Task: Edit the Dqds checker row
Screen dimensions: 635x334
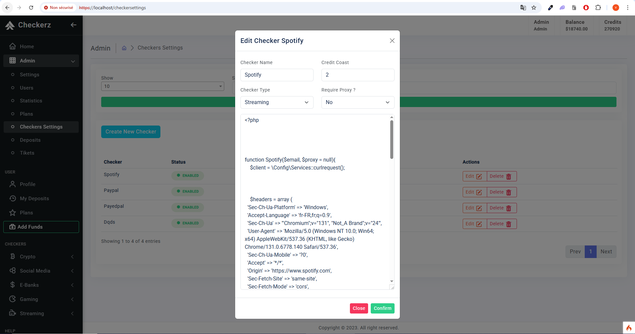Action: (475, 224)
